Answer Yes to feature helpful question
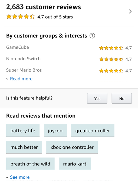Screen dimensions: 138x182 tap(97, 98)
